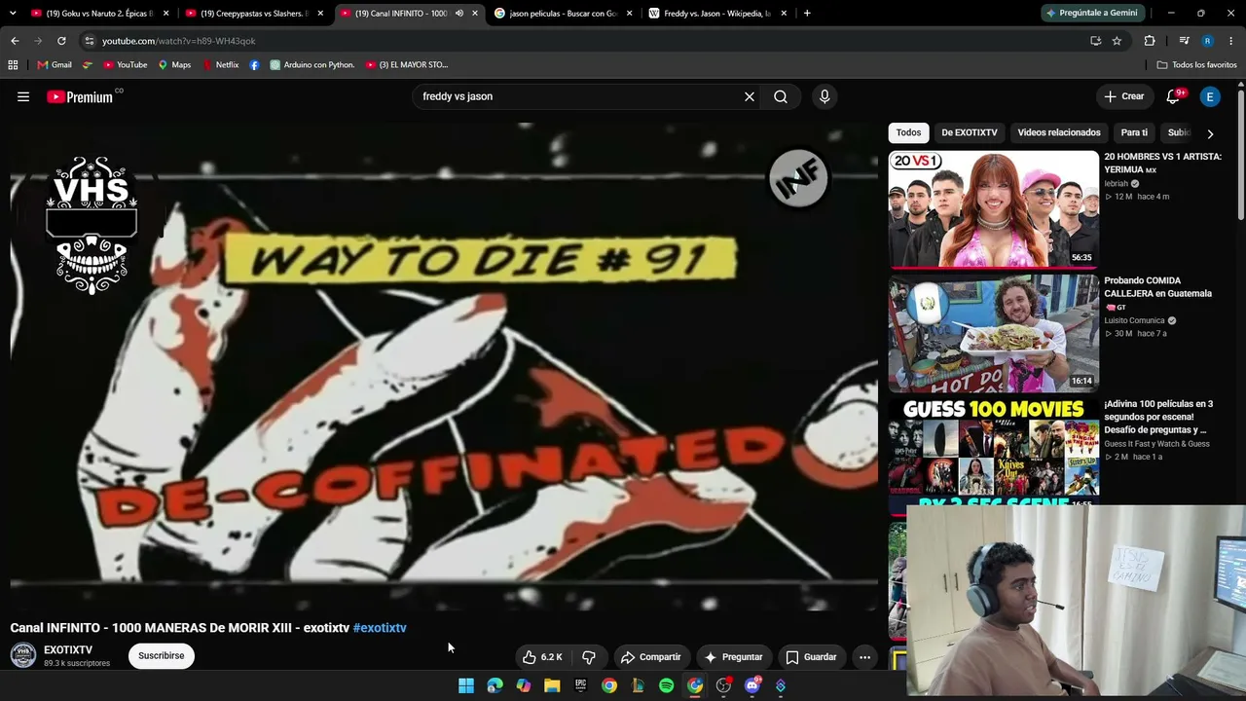Image resolution: width=1246 pixels, height=701 pixels.
Task: Launch File Explorer from the taskbar
Action: (552, 685)
